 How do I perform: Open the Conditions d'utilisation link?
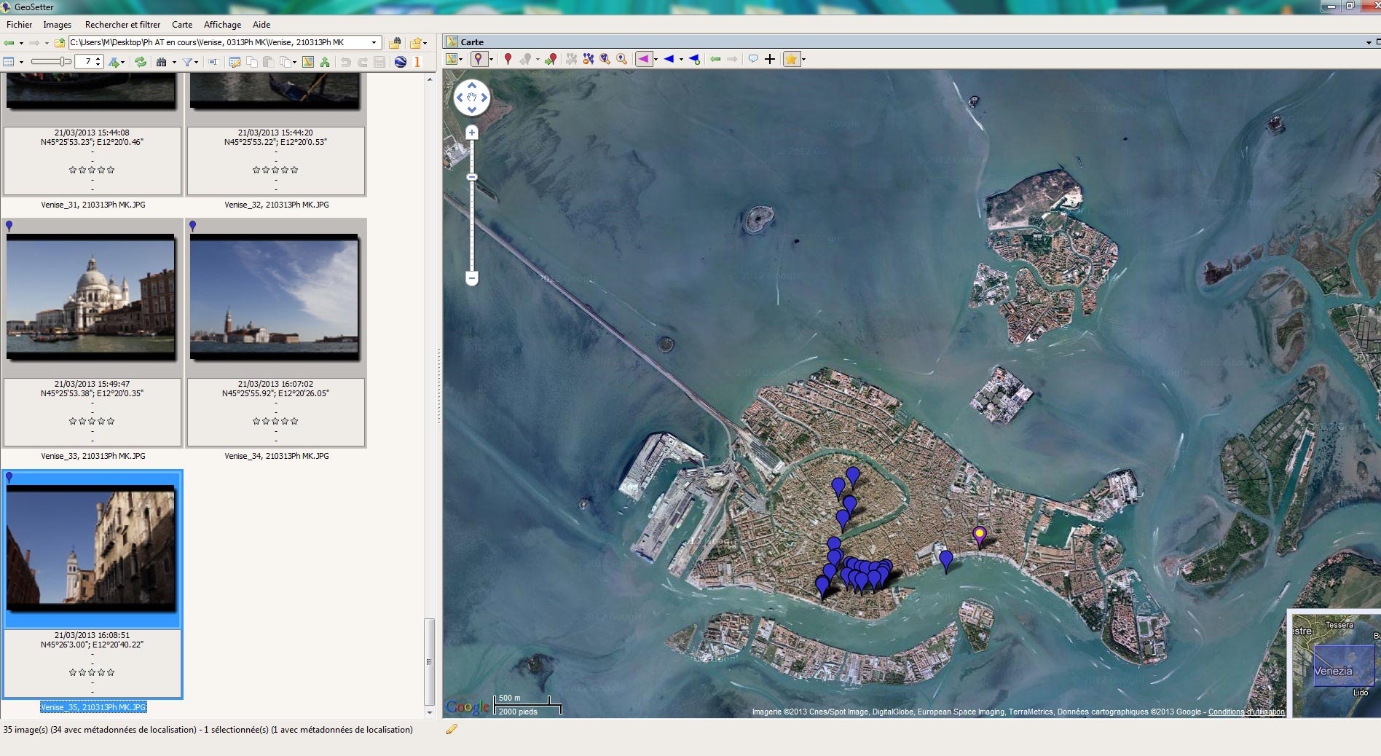coord(1247,712)
